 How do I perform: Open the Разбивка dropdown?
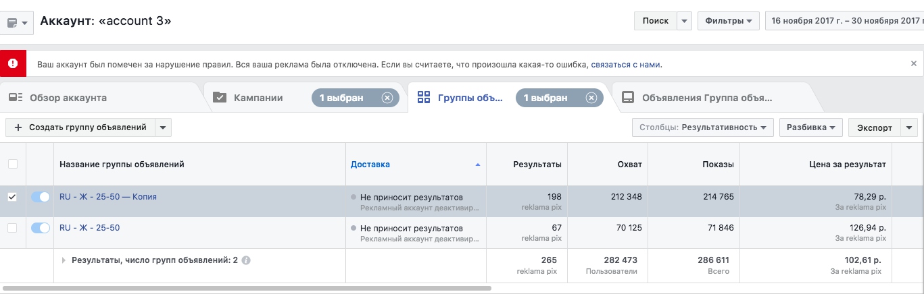(811, 127)
